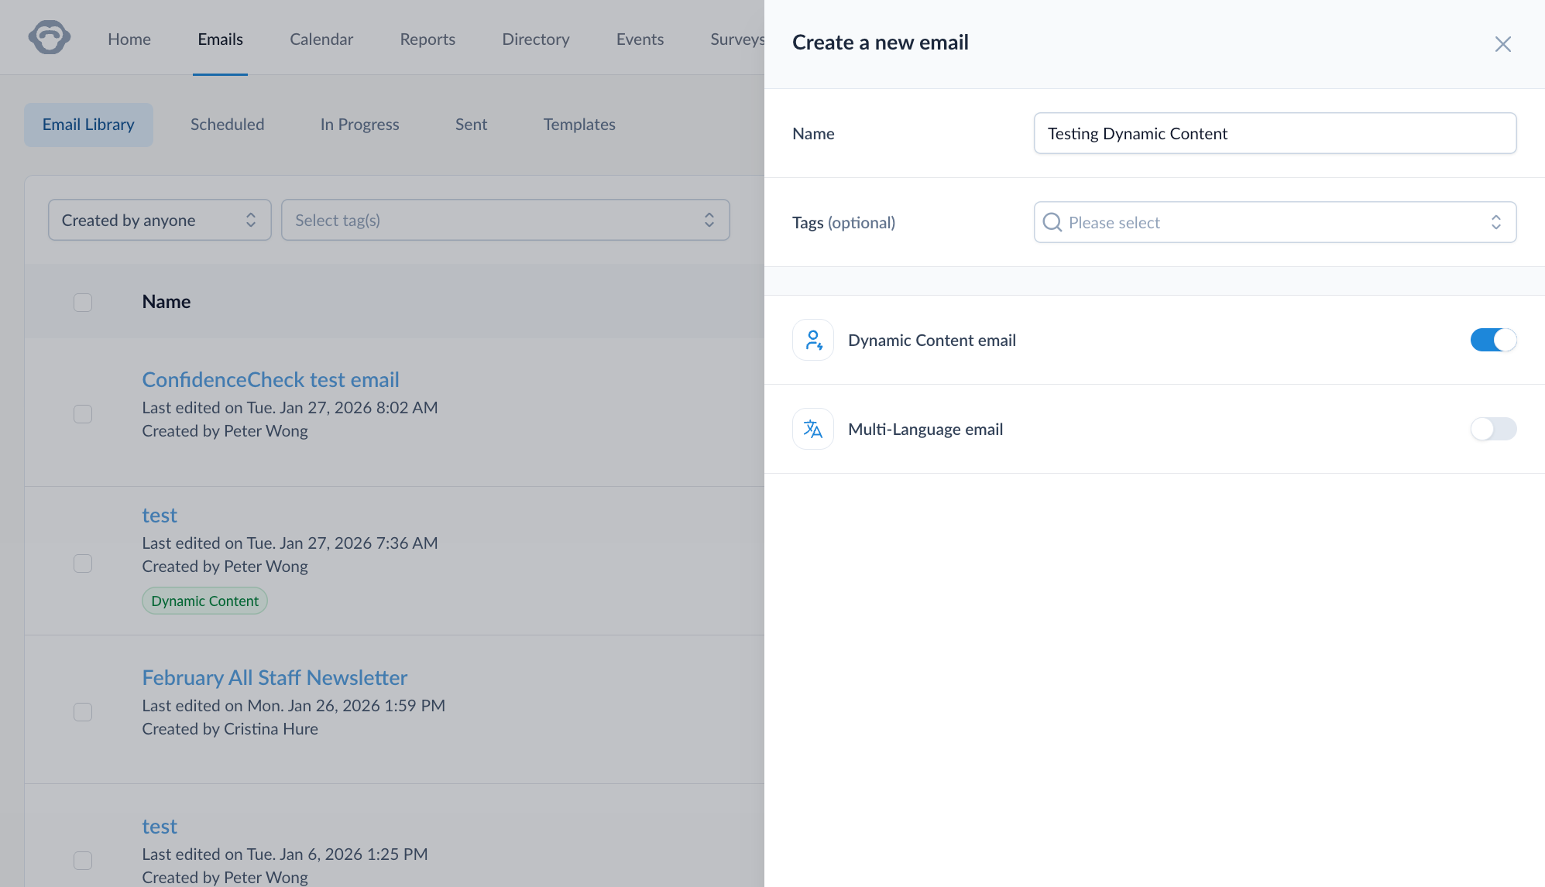Switch to the Templates tab
This screenshot has width=1545, height=887.
coord(579,125)
